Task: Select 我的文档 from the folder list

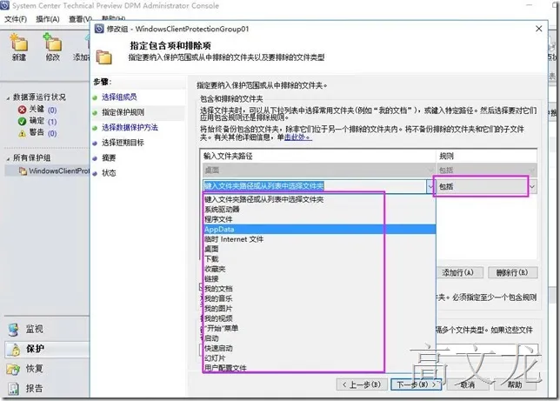Action: 319,289
